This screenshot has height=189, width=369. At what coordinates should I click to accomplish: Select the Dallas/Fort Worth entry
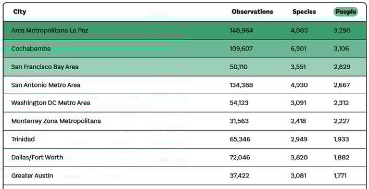(x=185, y=157)
